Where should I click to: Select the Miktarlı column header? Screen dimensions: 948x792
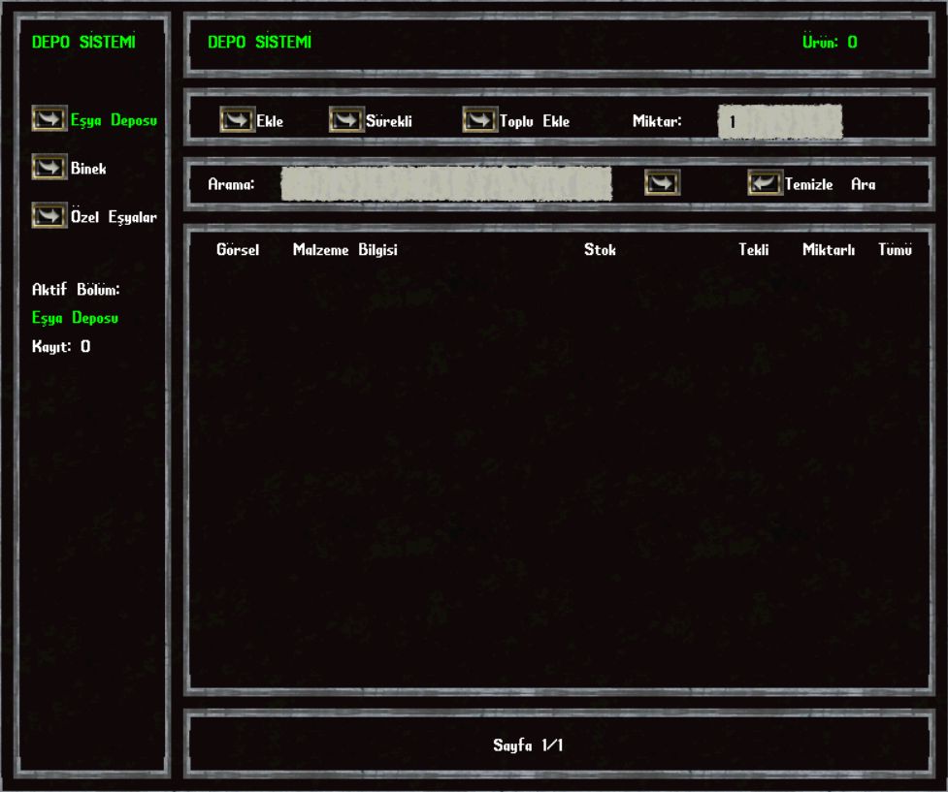tap(829, 249)
